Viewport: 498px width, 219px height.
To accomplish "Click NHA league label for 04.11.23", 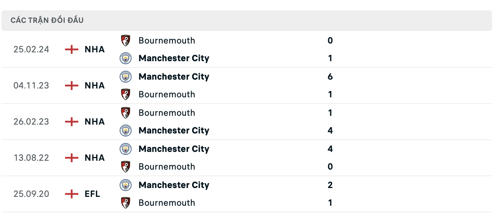I will click(x=95, y=86).
